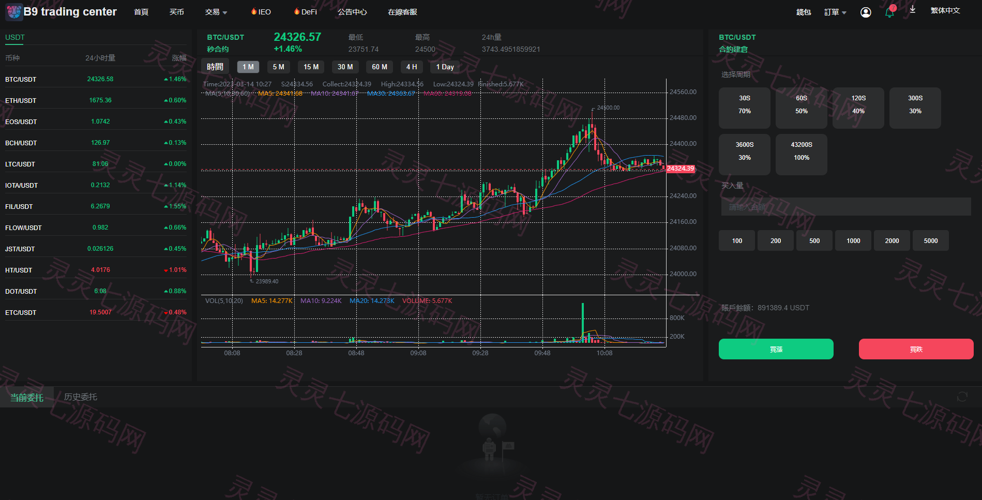Open the user account profile icon
The width and height of the screenshot is (982, 500).
click(866, 12)
